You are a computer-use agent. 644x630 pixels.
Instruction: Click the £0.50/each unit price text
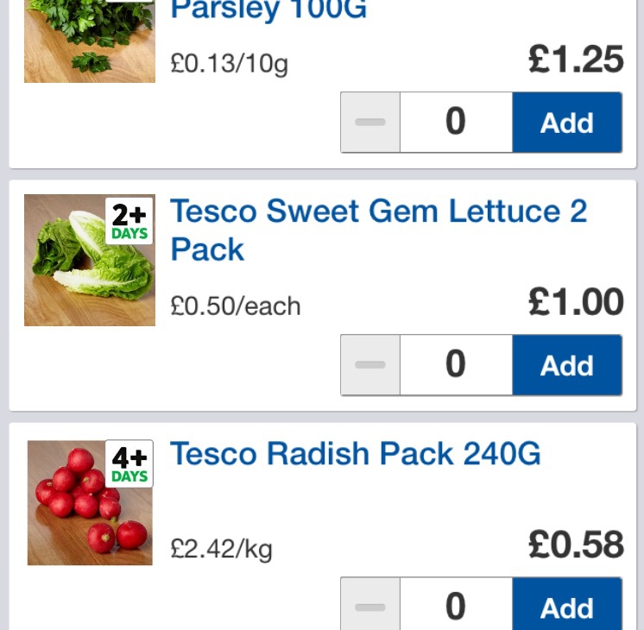236,306
